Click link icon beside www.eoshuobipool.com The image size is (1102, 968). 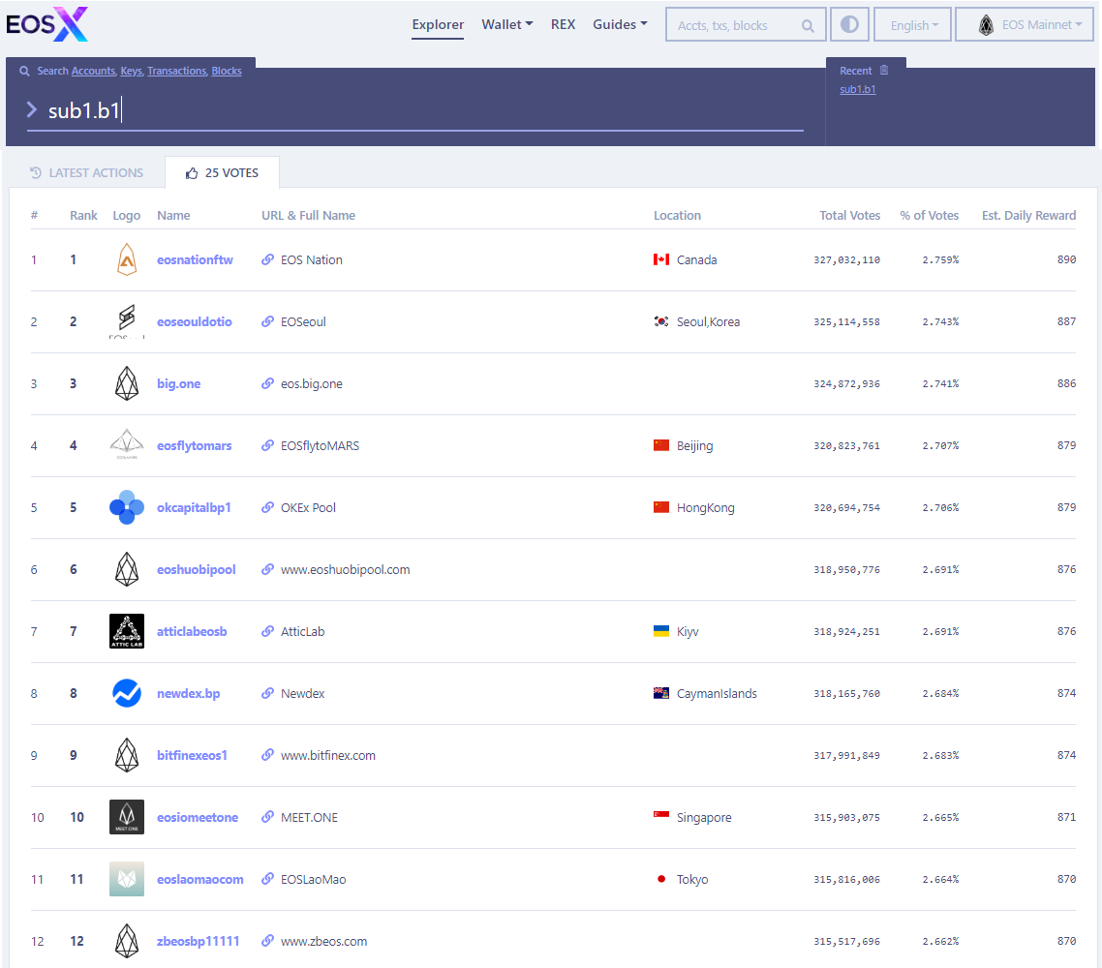pyautogui.click(x=268, y=569)
